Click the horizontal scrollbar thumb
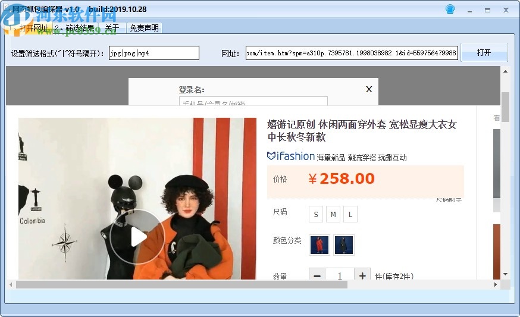The height and width of the screenshot is (317, 520). coord(181,284)
